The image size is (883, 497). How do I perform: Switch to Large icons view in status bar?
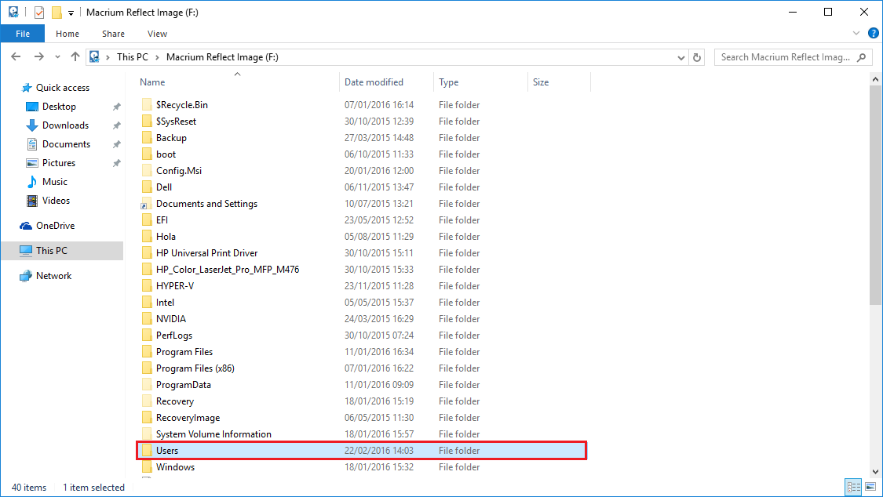pos(870,487)
